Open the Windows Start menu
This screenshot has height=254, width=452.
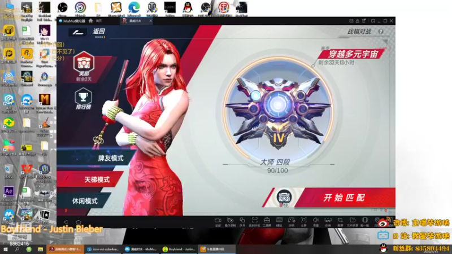tap(5, 249)
